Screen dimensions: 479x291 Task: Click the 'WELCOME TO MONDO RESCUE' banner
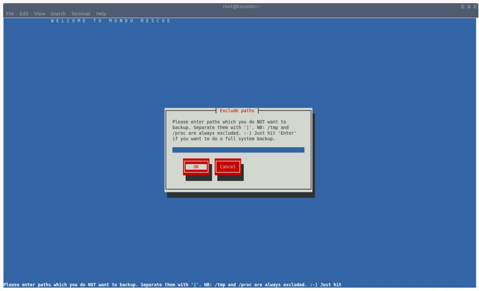(x=112, y=21)
